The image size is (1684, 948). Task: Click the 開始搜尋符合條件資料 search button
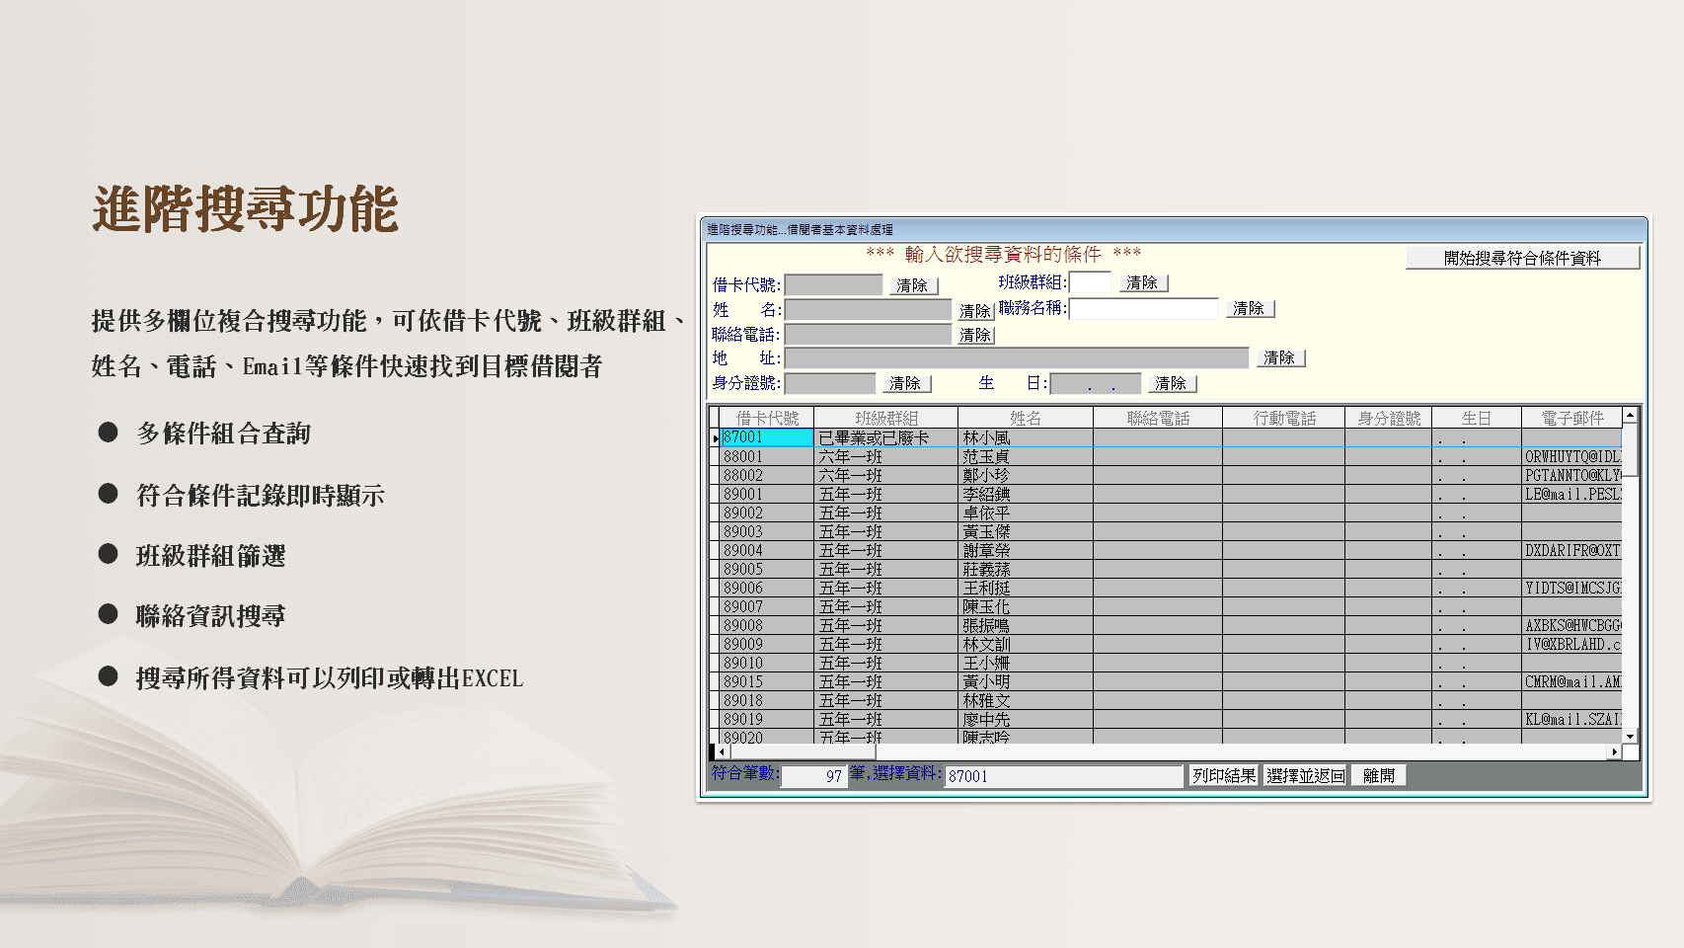coord(1521,257)
